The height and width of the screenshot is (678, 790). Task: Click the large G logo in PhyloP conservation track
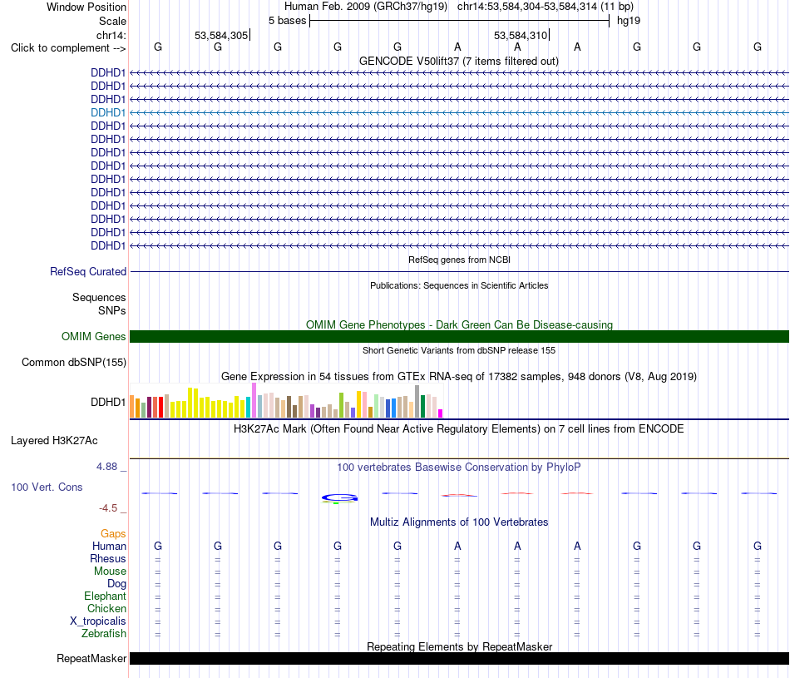click(x=339, y=498)
